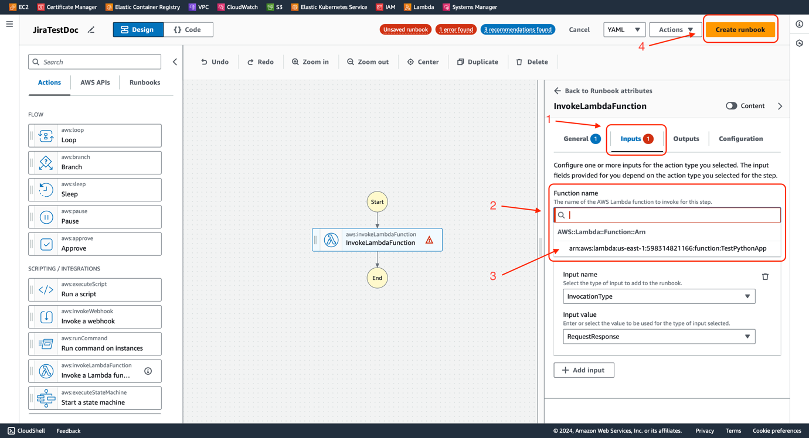Open the General tab

coord(582,139)
